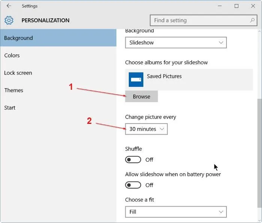This screenshot has height=223, width=262.
Task: Close the Settings window
Action: click(253, 6)
